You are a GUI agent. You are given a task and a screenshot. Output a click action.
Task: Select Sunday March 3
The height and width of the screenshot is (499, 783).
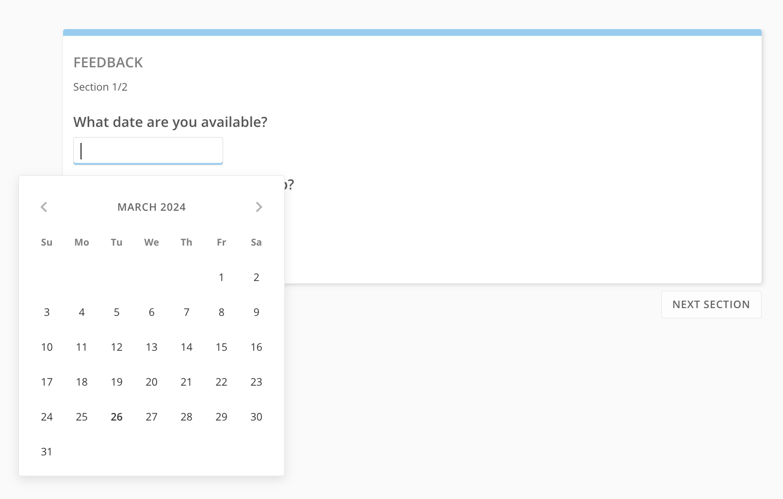click(47, 312)
